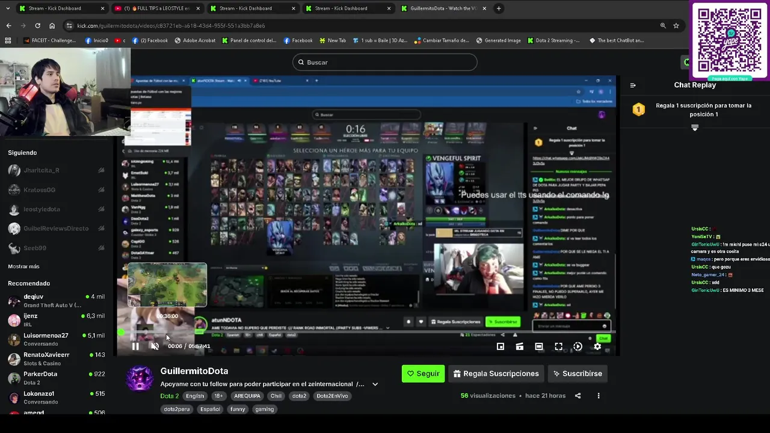
Task: Click the Regala Suscripciones button
Action: tap(496, 373)
